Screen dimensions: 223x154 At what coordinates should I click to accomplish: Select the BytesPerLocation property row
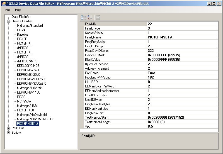(151, 64)
